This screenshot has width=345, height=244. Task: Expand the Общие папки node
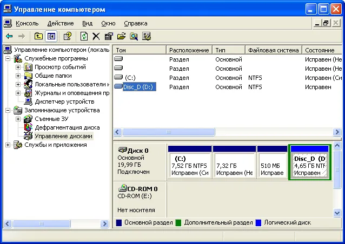(18, 76)
